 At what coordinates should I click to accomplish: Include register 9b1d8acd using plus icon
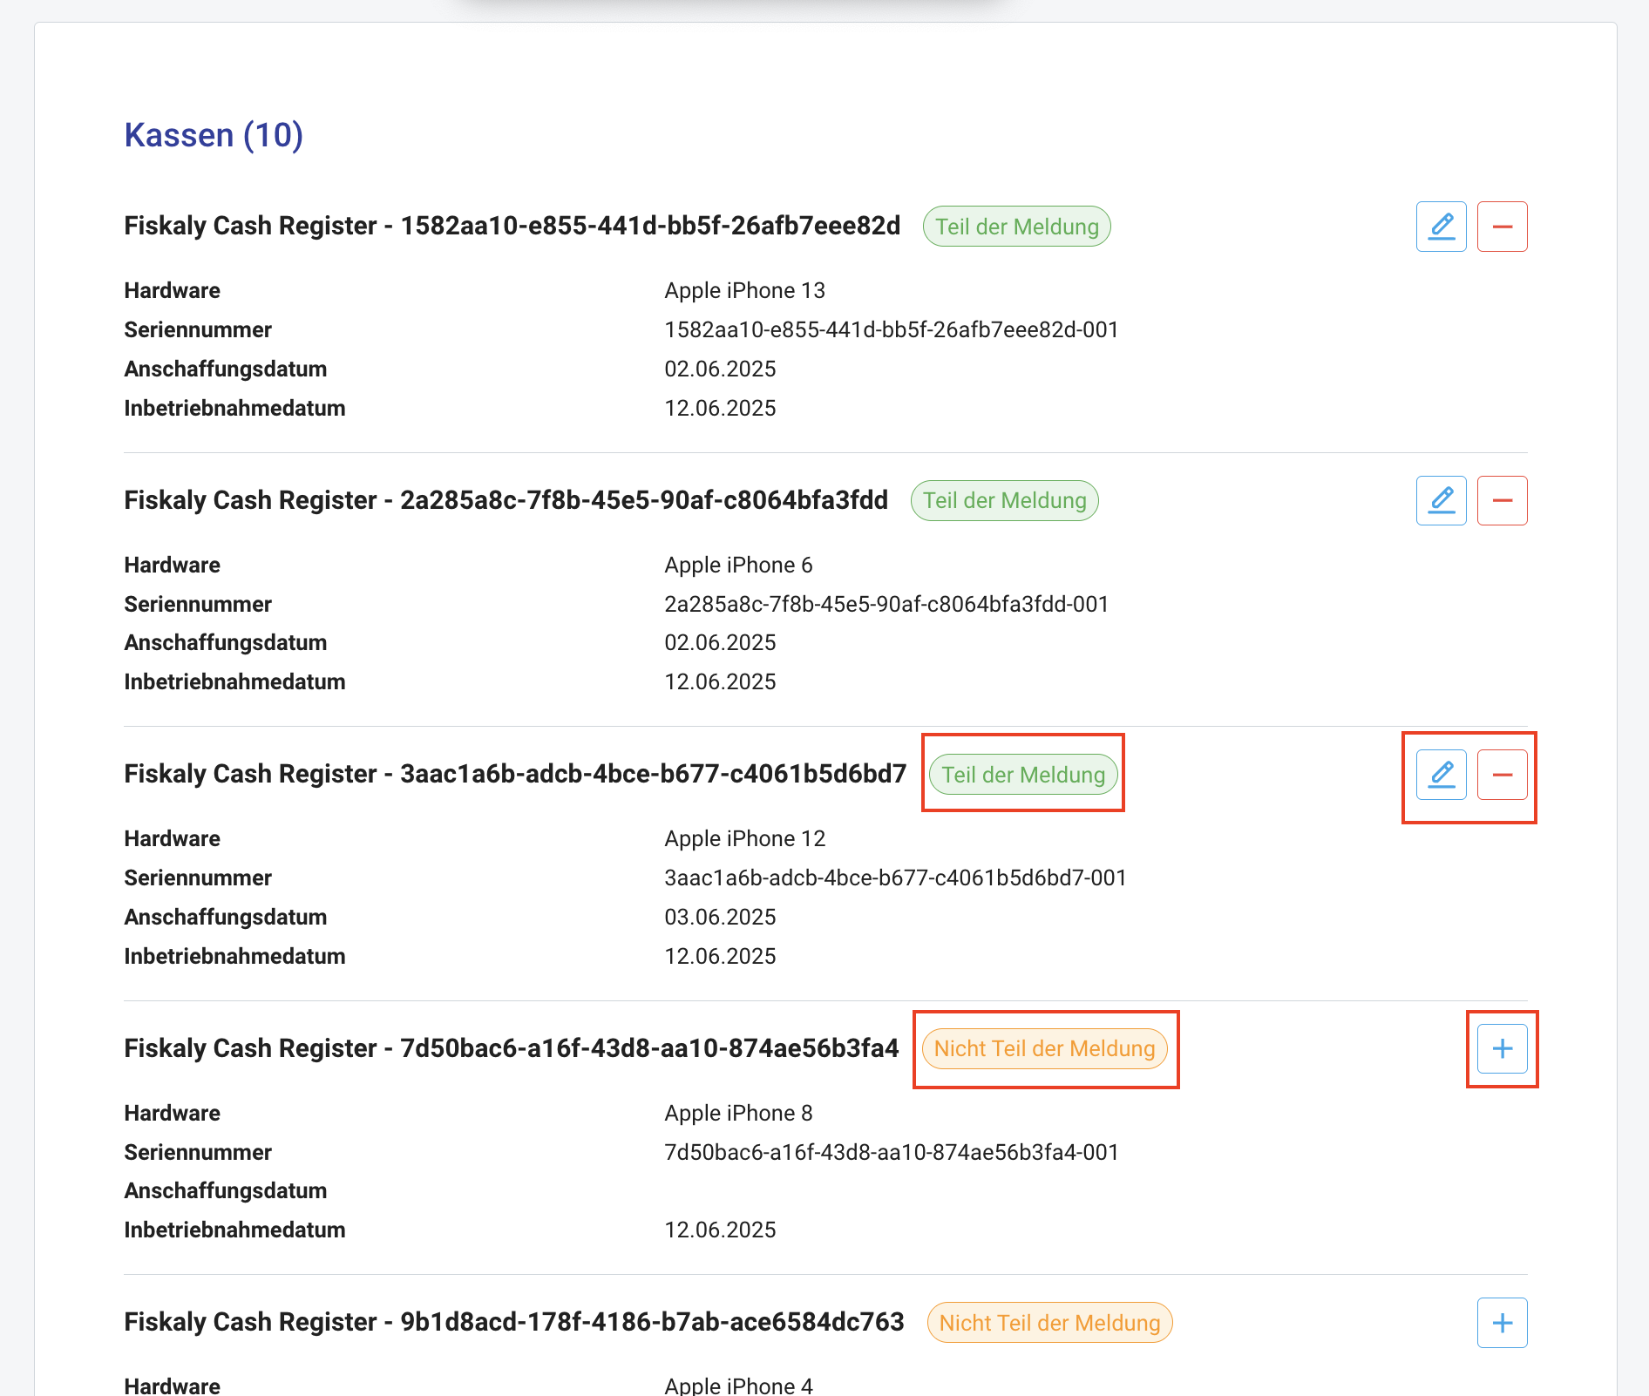(1502, 1323)
